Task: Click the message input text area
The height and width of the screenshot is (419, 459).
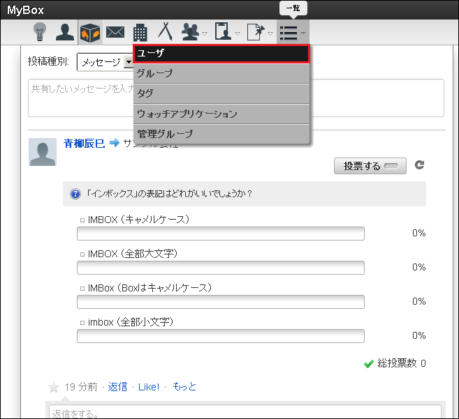Action: tap(236, 98)
